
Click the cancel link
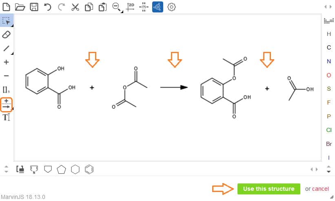[320, 189]
